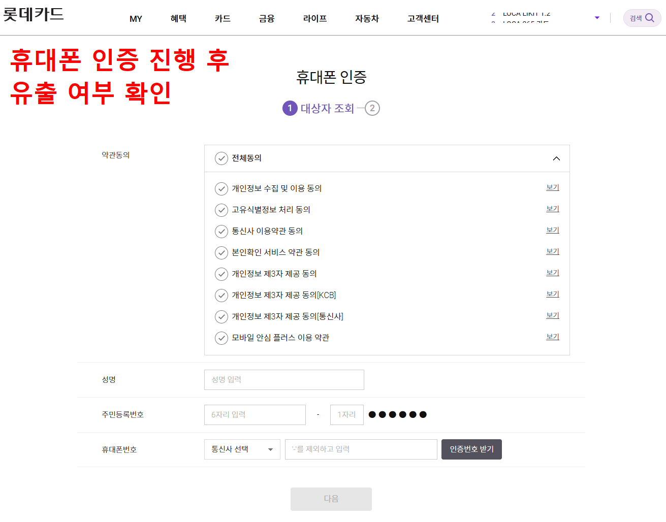The width and height of the screenshot is (666, 522).
Task: Select the 고객센터 menu item
Action: point(423,18)
